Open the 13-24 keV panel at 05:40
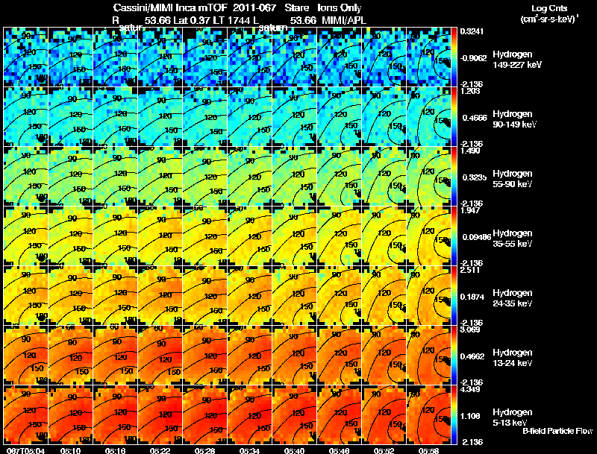597x454 pixels. point(294,355)
